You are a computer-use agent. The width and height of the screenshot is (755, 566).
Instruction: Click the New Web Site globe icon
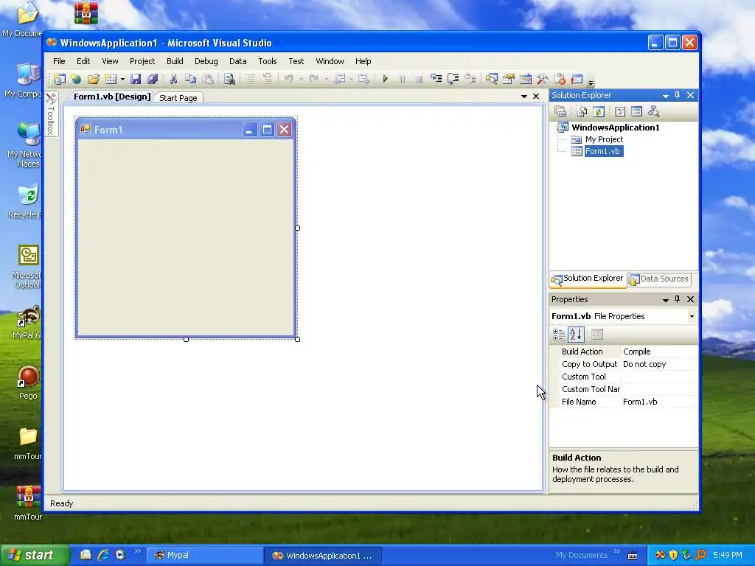point(76,79)
